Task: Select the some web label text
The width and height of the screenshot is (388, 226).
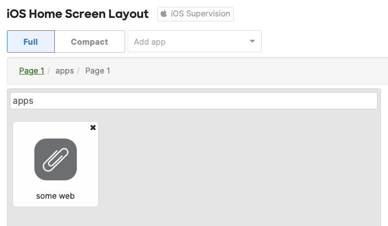Action: [x=55, y=196]
